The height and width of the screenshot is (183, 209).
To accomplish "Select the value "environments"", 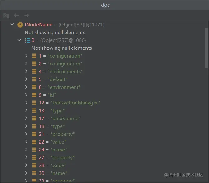I will (x=65, y=72).
